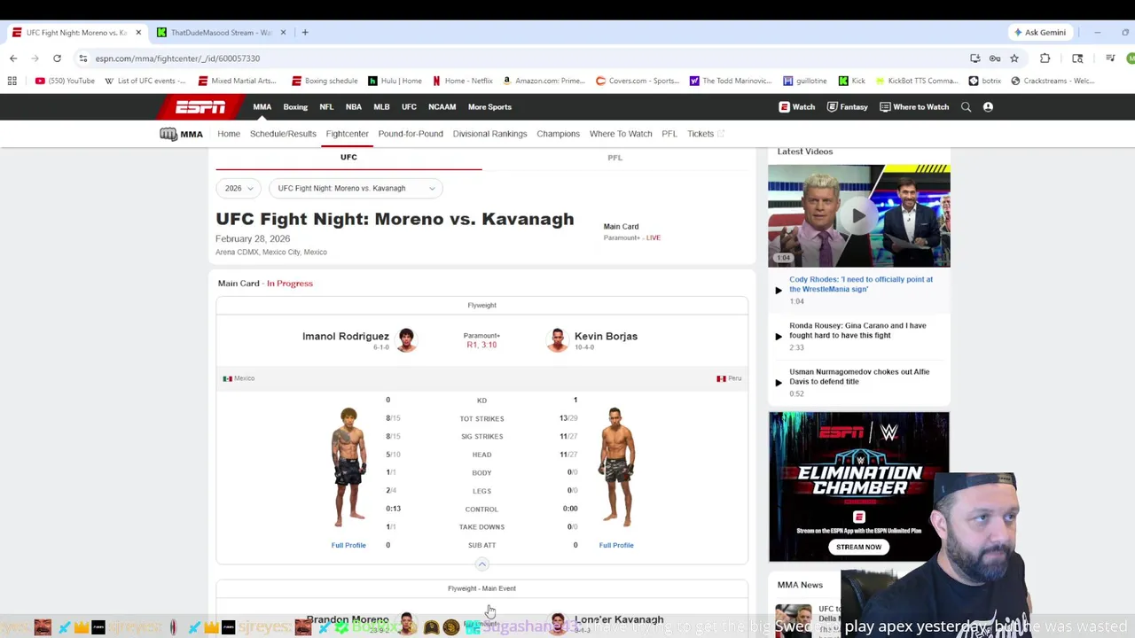Close the UFC Fight Night tab
The image size is (1135, 638).
(x=138, y=33)
